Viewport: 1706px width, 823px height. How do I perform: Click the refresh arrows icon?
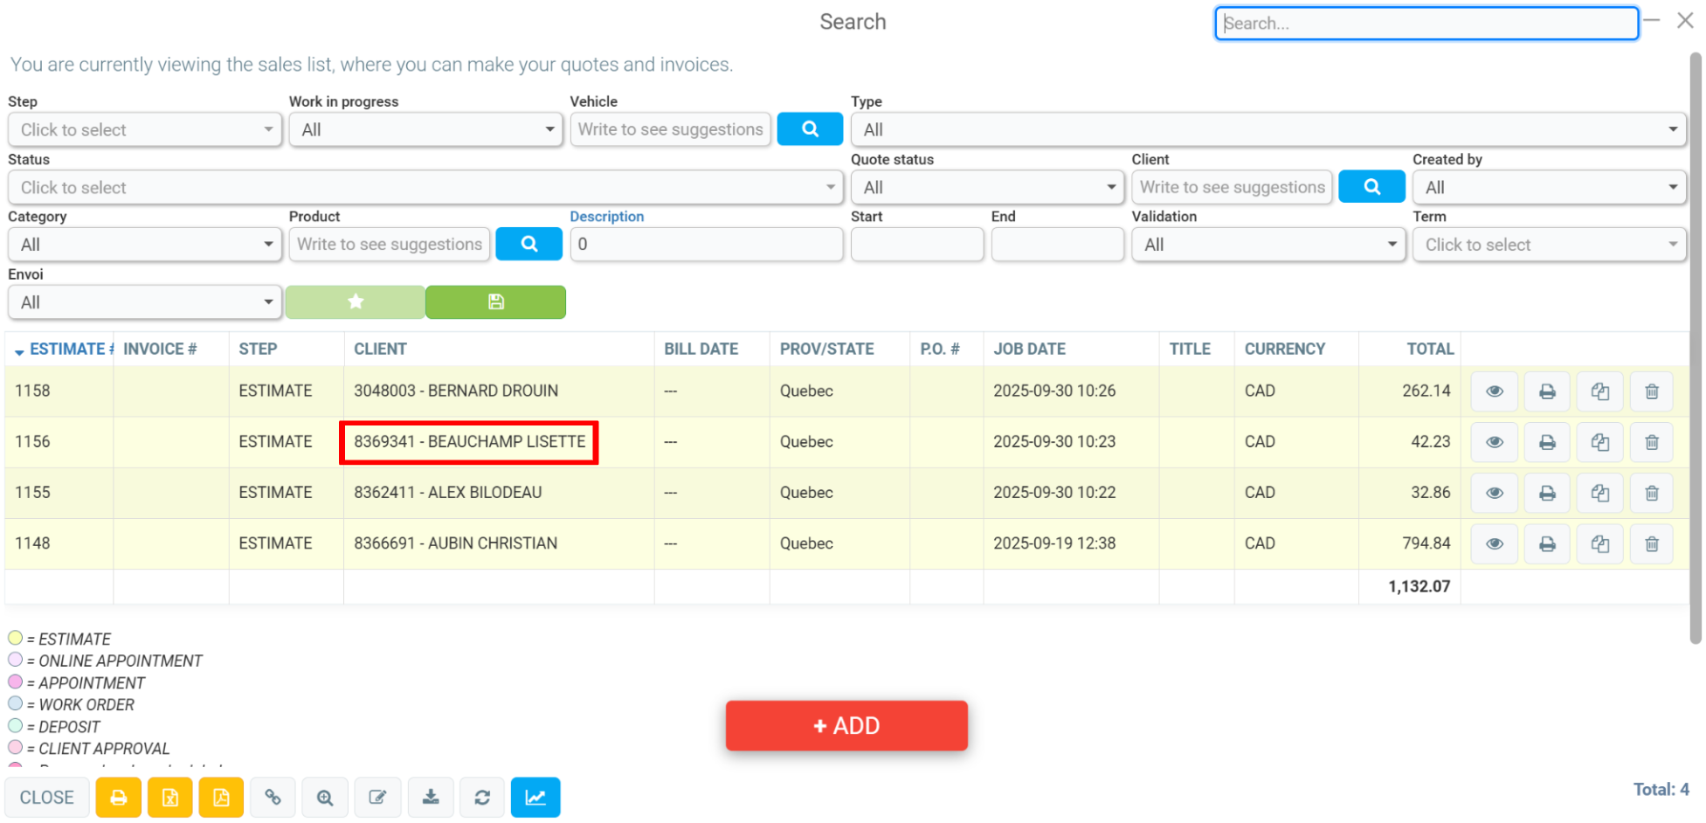point(482,797)
